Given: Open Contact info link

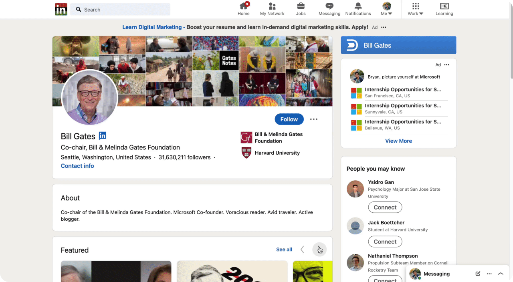Looking at the screenshot, I should 77,166.
